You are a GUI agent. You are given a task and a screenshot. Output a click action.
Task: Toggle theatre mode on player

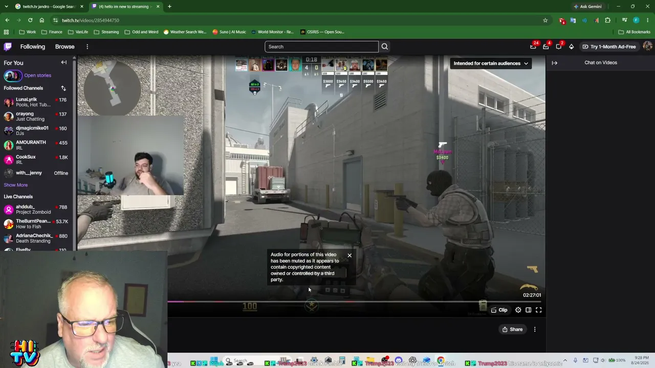click(529, 310)
